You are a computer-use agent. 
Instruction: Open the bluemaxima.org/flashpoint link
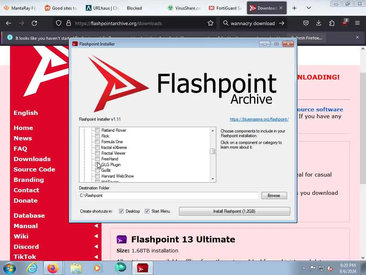(x=259, y=119)
